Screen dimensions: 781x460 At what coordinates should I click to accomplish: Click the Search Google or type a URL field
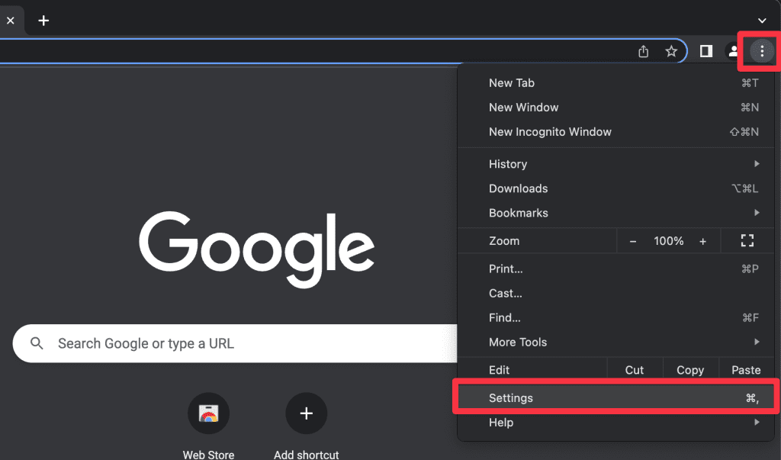[235, 343]
